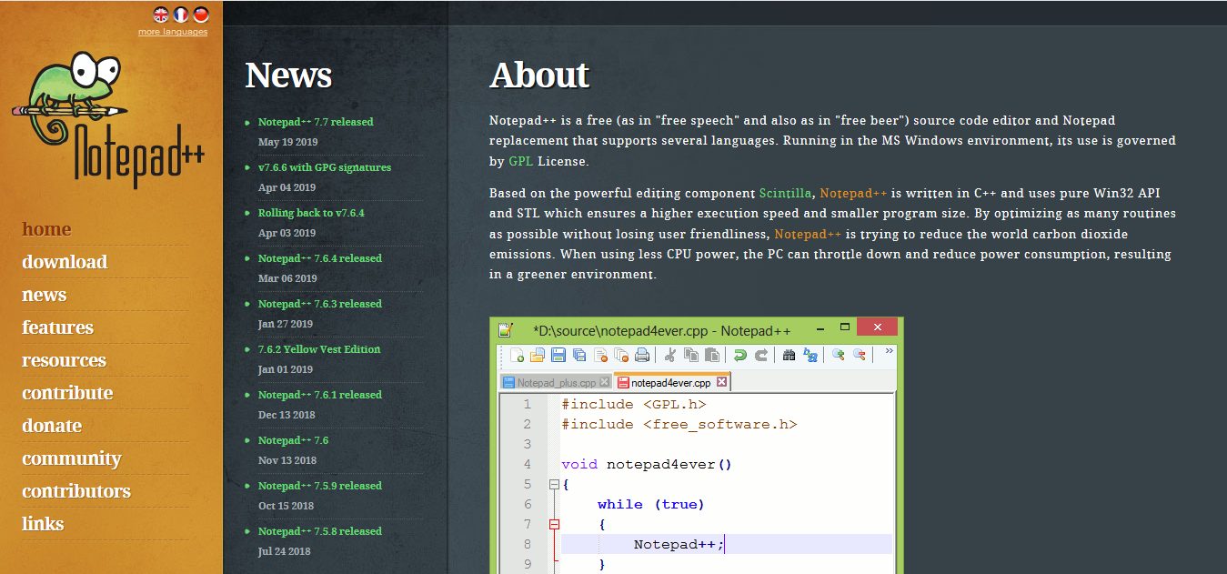
Task: Click the Redo arrow icon
Action: tap(761, 355)
